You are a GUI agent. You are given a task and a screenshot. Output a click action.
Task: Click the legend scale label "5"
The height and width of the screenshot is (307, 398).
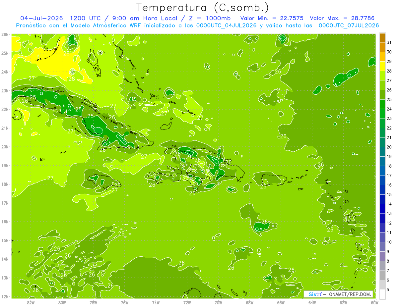[388, 289]
